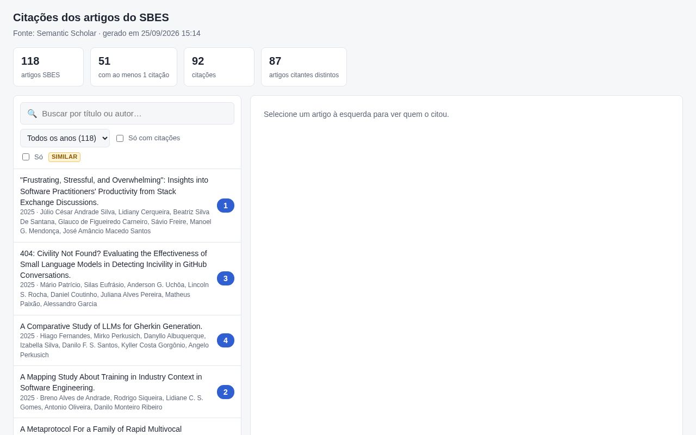Click the author line starting 'Breno Alves de Andrade'

(x=112, y=402)
